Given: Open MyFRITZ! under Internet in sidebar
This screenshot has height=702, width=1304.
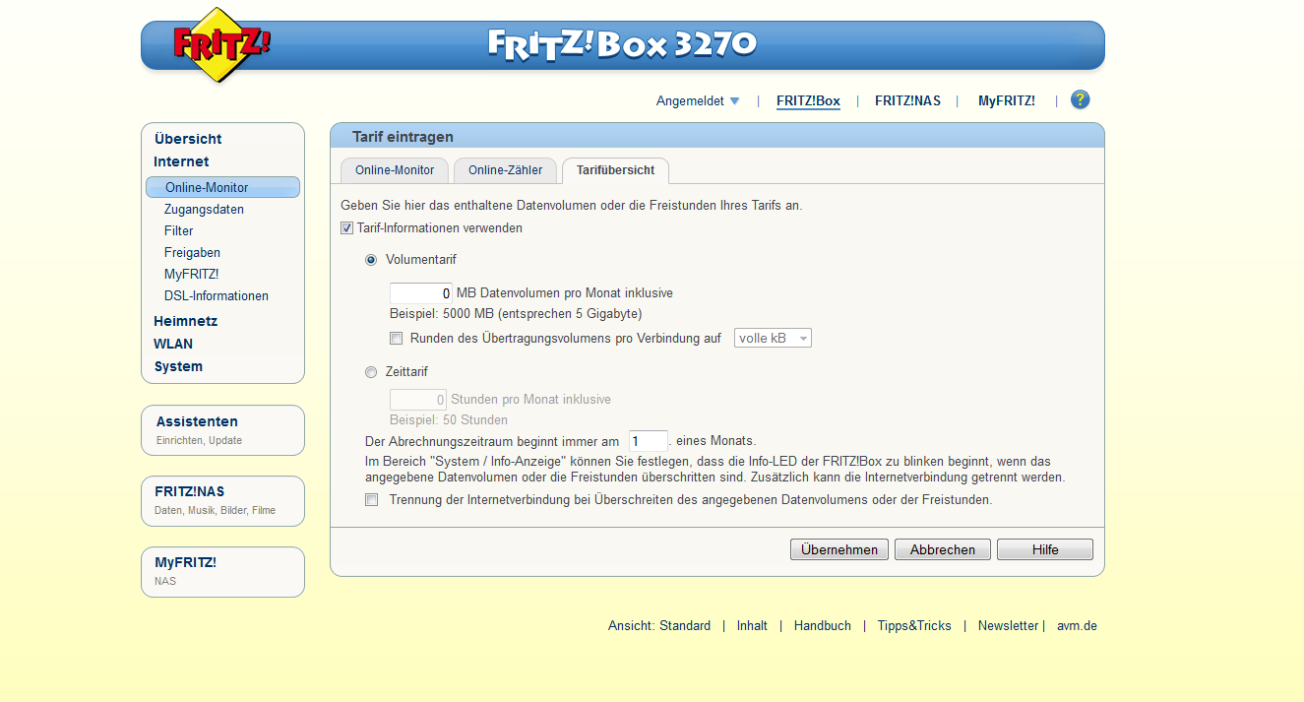Looking at the screenshot, I should (191, 275).
